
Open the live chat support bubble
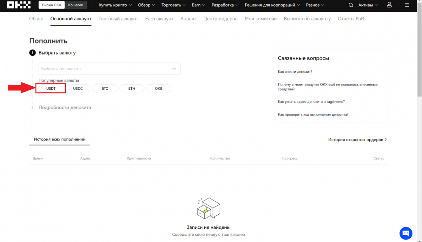[x=406, y=233]
